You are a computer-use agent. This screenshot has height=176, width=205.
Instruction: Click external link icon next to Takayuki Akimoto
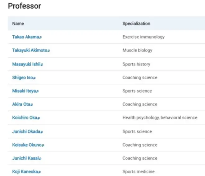click(x=49, y=51)
